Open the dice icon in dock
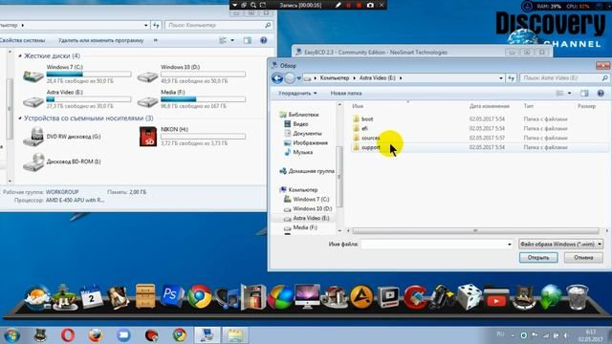Viewport: 612px width, 344px height. coord(470,297)
